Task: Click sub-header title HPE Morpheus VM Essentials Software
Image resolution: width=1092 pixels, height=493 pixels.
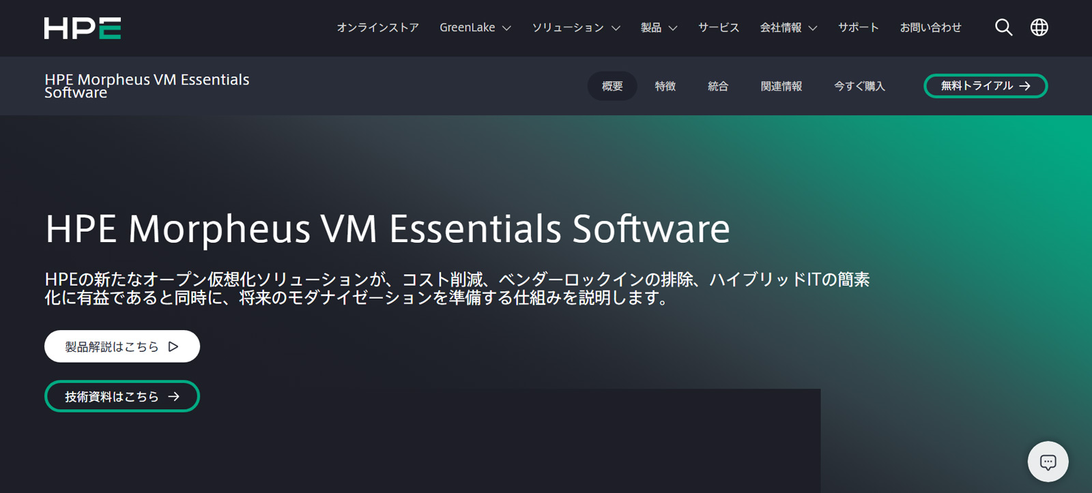Action: tap(147, 86)
